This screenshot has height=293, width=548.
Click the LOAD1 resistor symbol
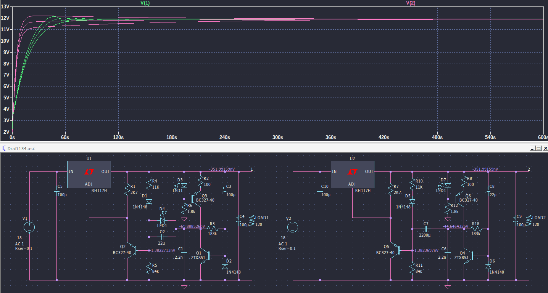point(252,221)
